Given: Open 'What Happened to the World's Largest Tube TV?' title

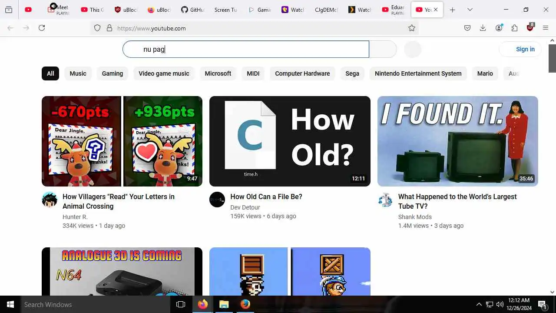Looking at the screenshot, I should coord(457,201).
